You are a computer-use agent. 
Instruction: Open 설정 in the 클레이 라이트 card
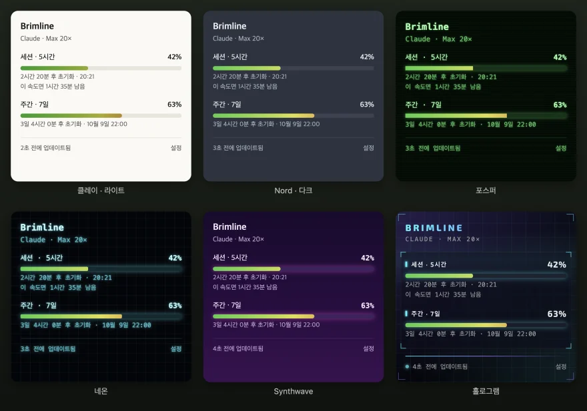point(176,148)
